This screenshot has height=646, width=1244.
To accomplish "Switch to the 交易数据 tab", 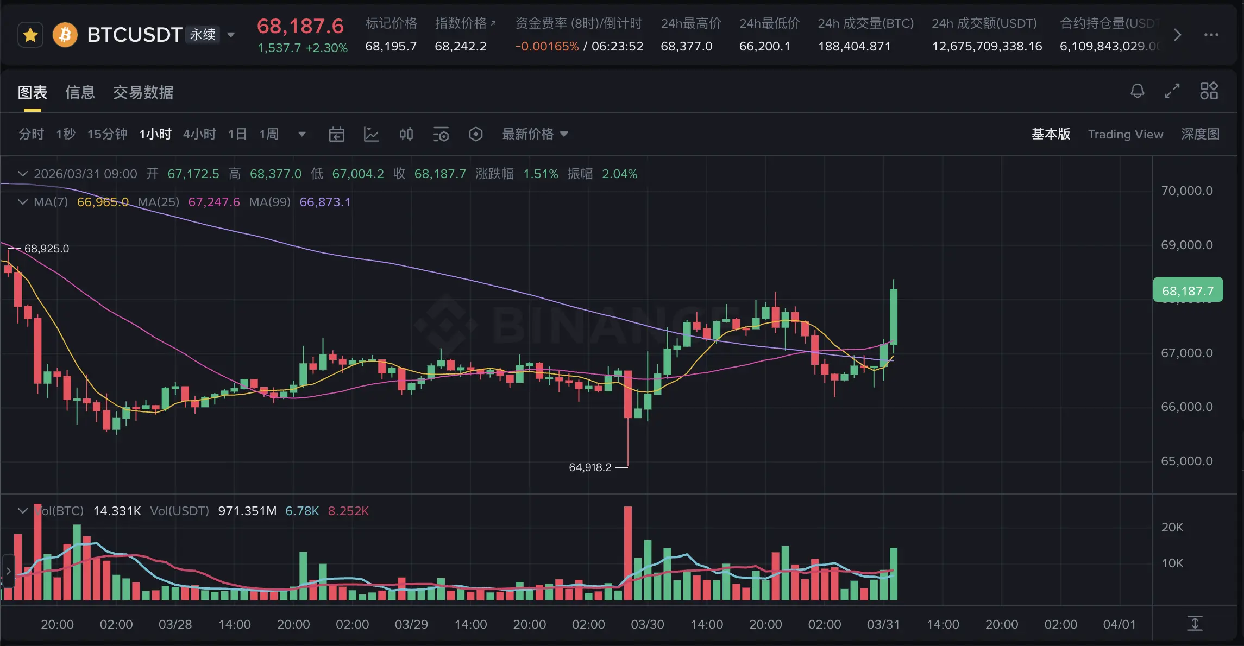I will tap(143, 92).
